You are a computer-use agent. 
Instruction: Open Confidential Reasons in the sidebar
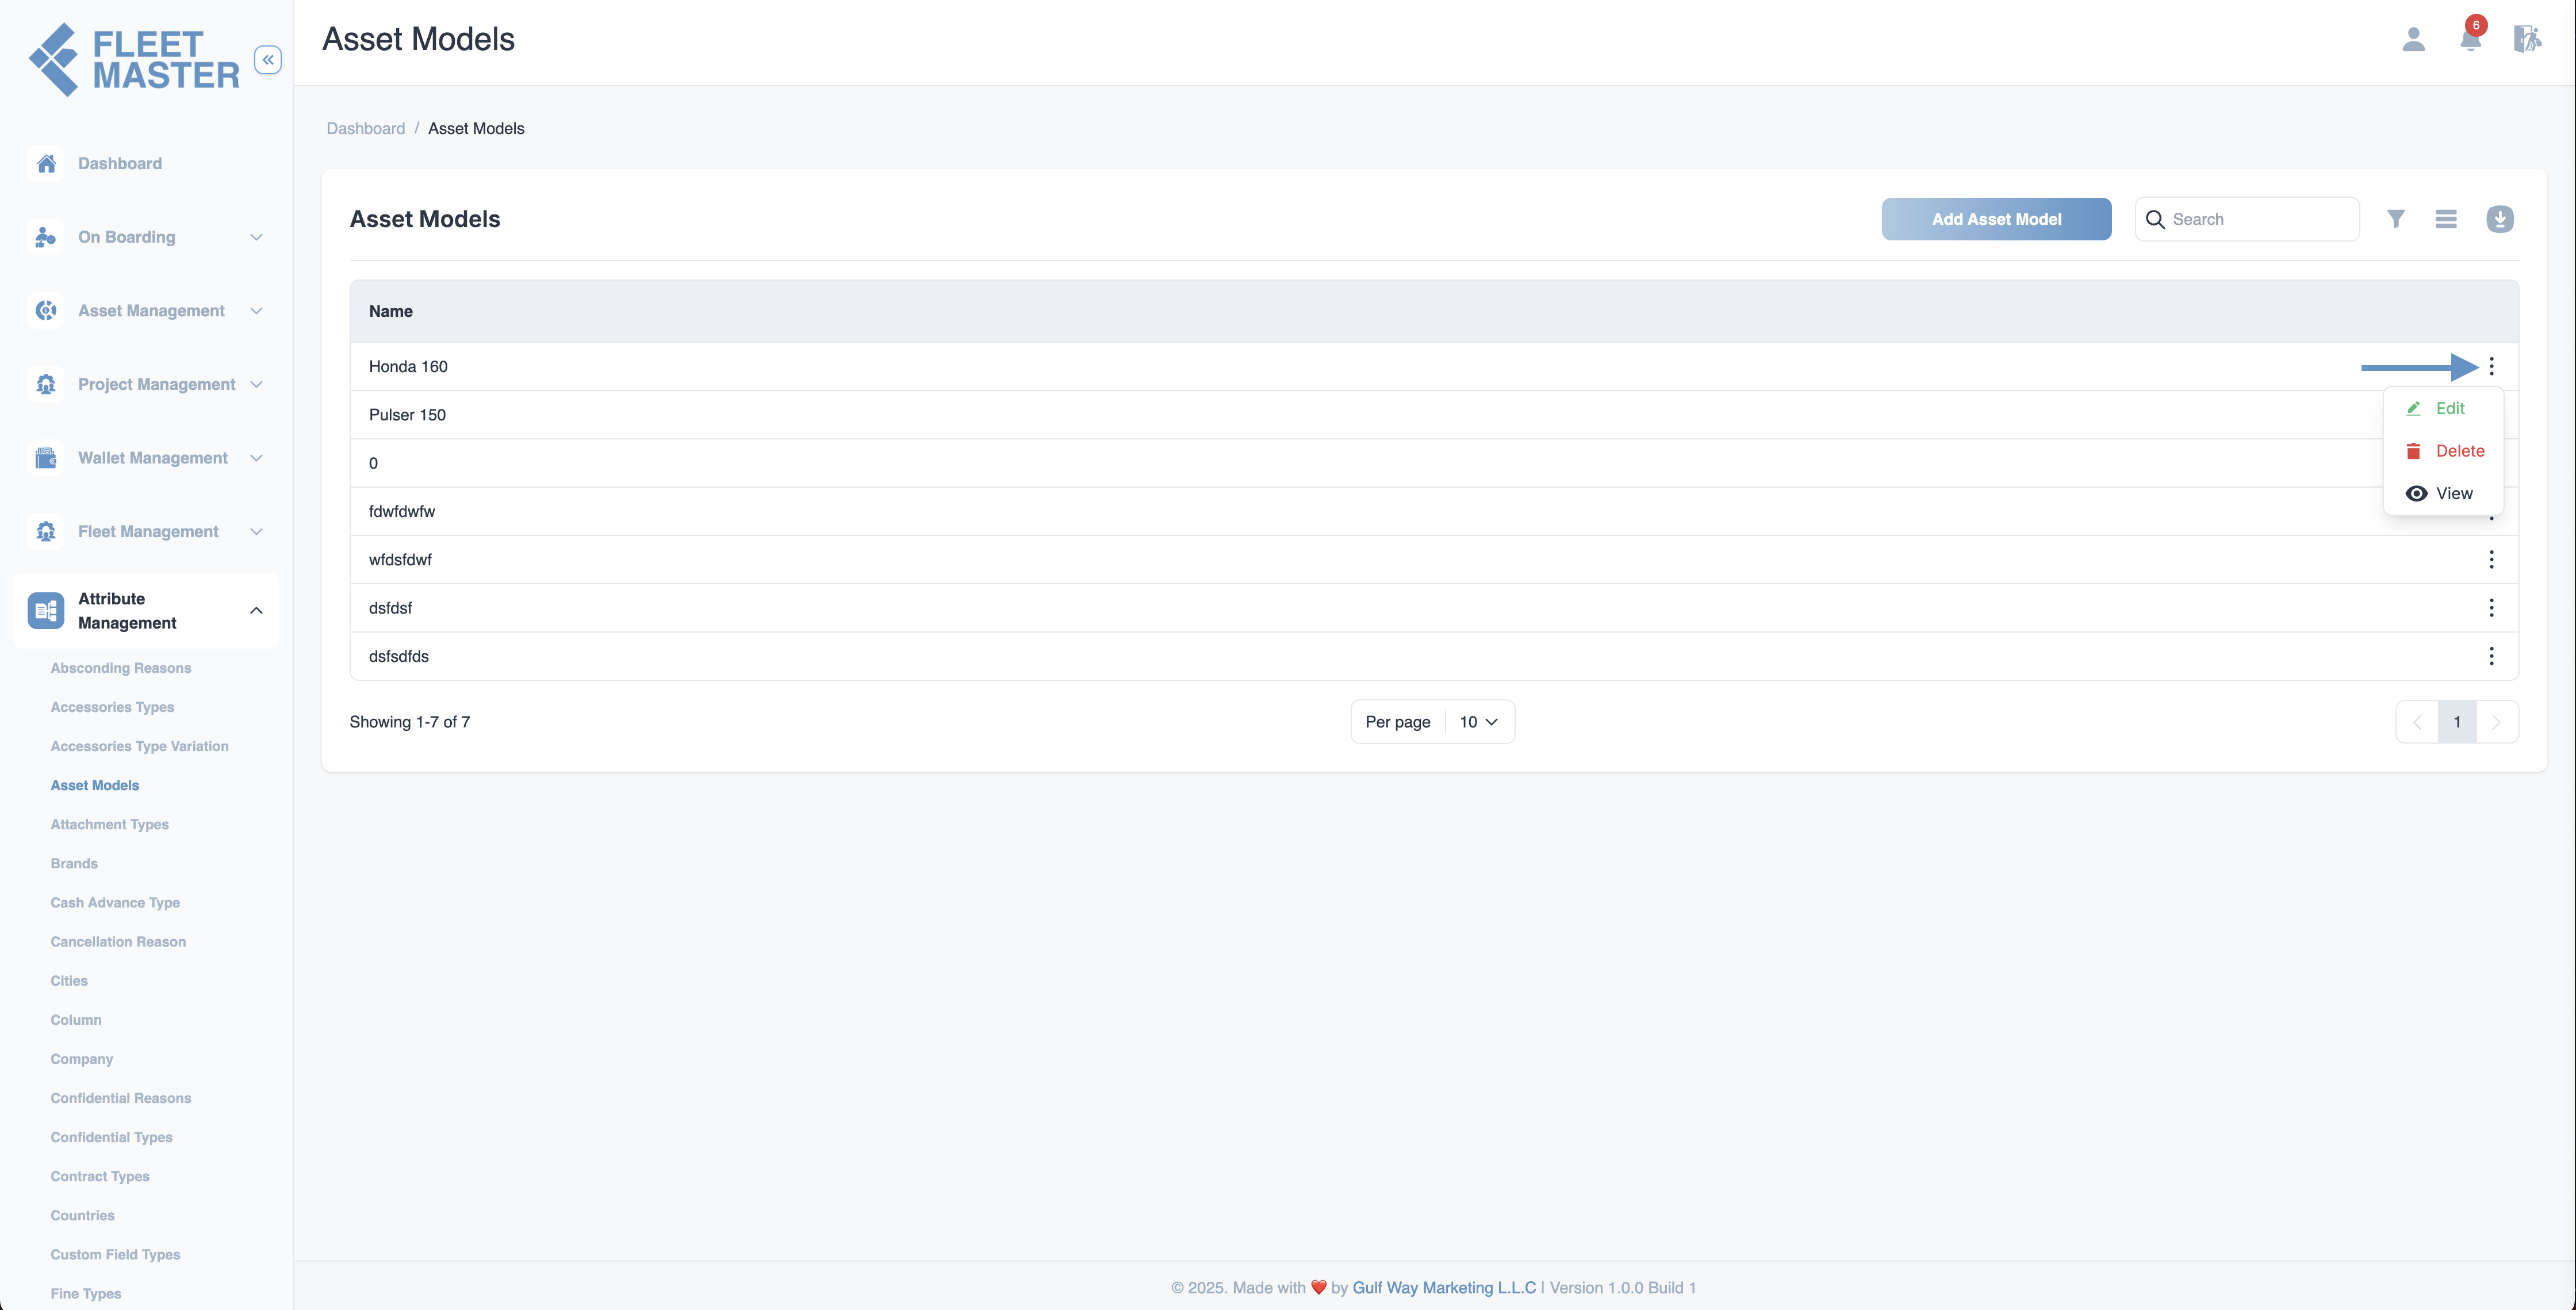click(121, 1098)
